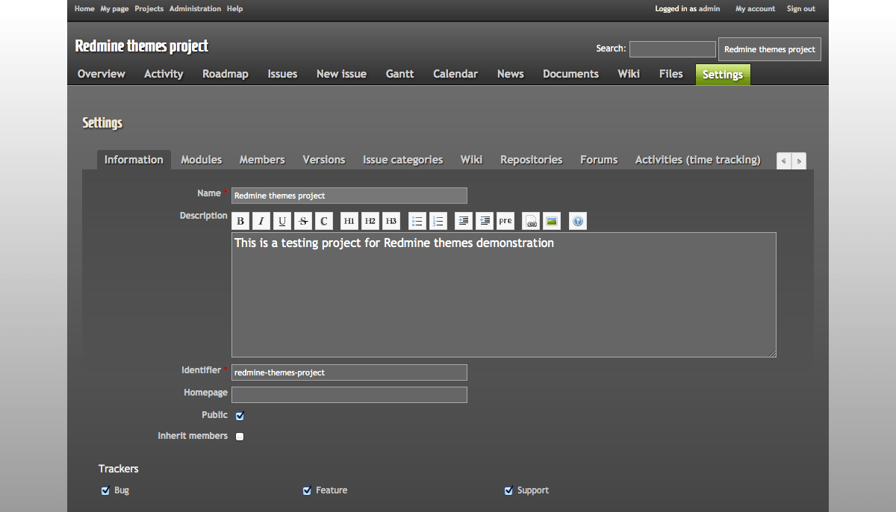Sign out of Redmine
The width and height of the screenshot is (896, 512).
click(801, 9)
